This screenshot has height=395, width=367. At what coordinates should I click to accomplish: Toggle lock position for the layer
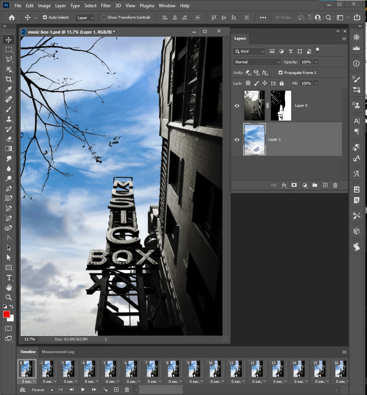[265, 83]
